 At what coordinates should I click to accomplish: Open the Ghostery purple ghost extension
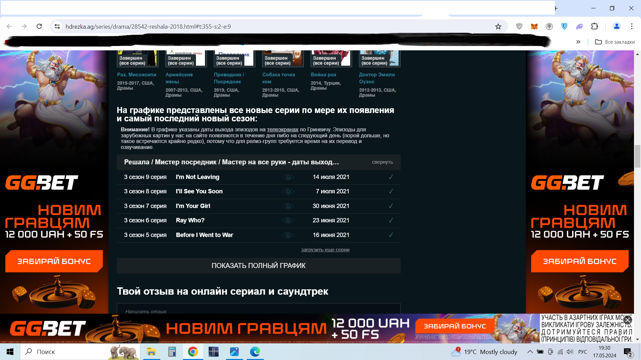coord(580,26)
